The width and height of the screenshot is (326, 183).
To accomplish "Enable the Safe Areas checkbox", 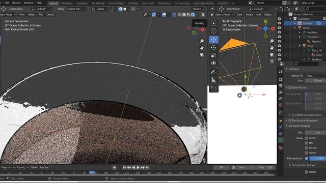I will tap(290, 87).
